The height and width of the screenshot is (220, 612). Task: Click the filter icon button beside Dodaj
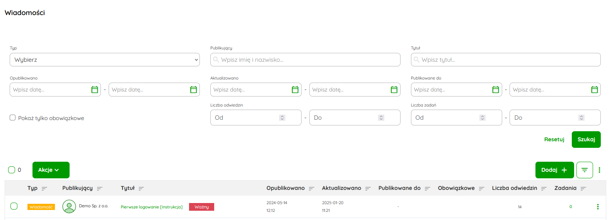pos(584,170)
